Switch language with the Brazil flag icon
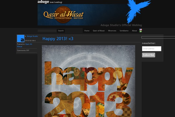Screen dimensions: 175x117 coord(141,32)
